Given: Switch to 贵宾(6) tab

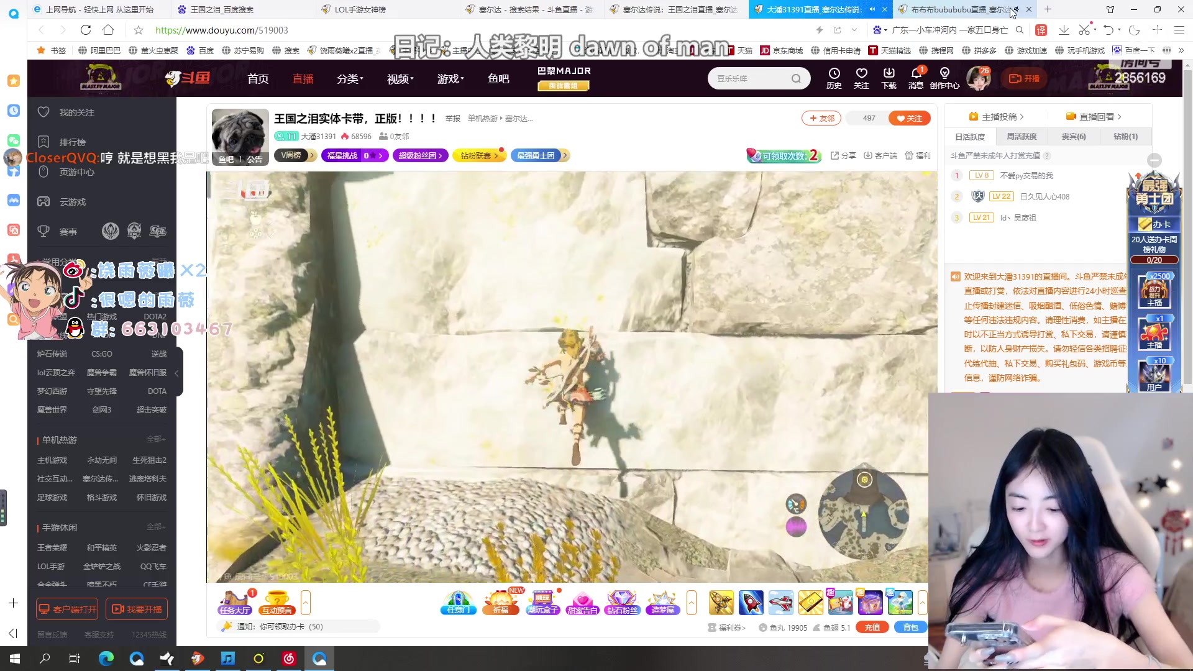Looking at the screenshot, I should [1074, 137].
